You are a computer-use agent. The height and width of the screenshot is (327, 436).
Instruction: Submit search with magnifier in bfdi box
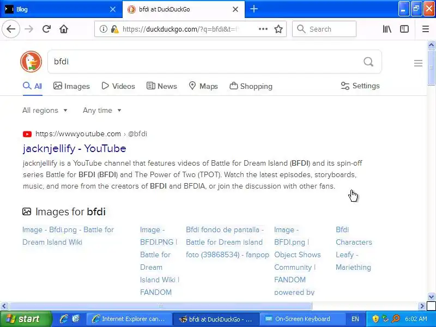368,62
